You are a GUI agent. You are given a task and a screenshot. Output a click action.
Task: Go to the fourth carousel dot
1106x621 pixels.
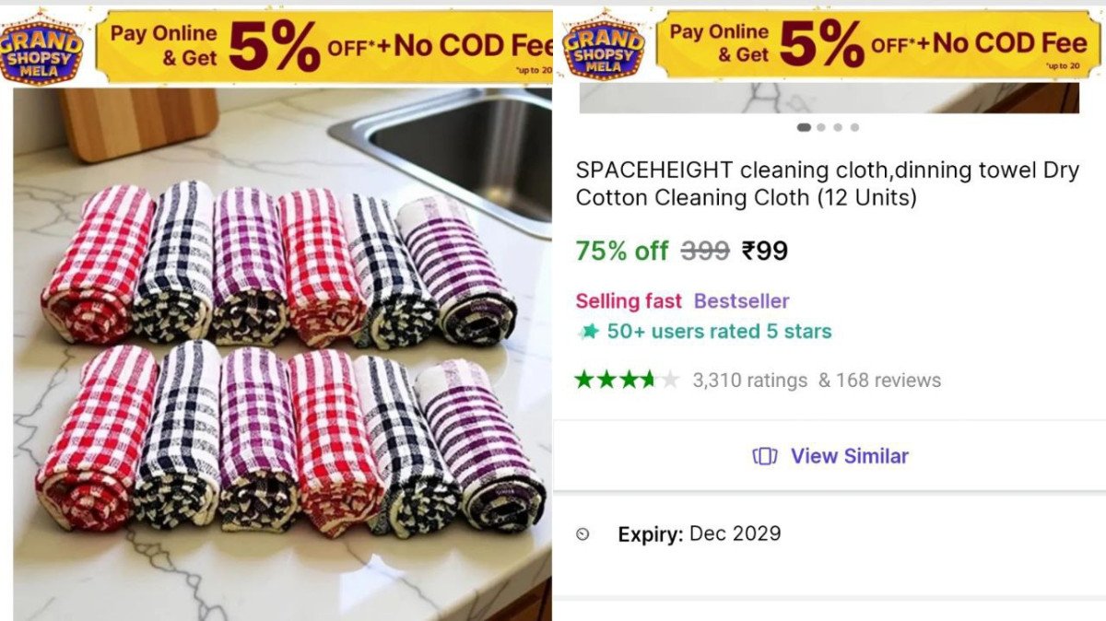854,128
